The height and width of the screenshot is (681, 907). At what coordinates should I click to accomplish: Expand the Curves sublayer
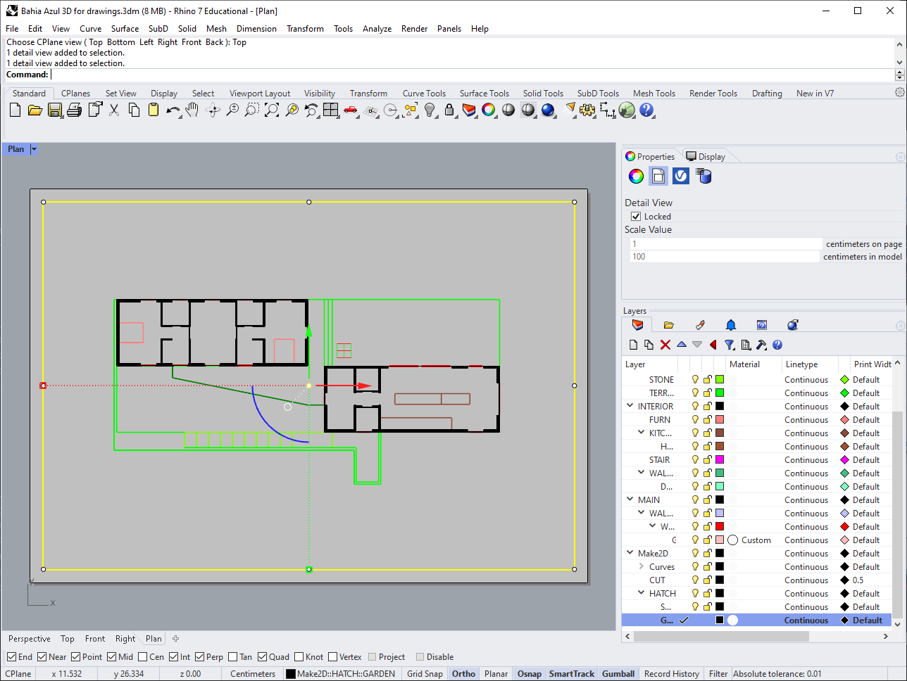pos(641,566)
